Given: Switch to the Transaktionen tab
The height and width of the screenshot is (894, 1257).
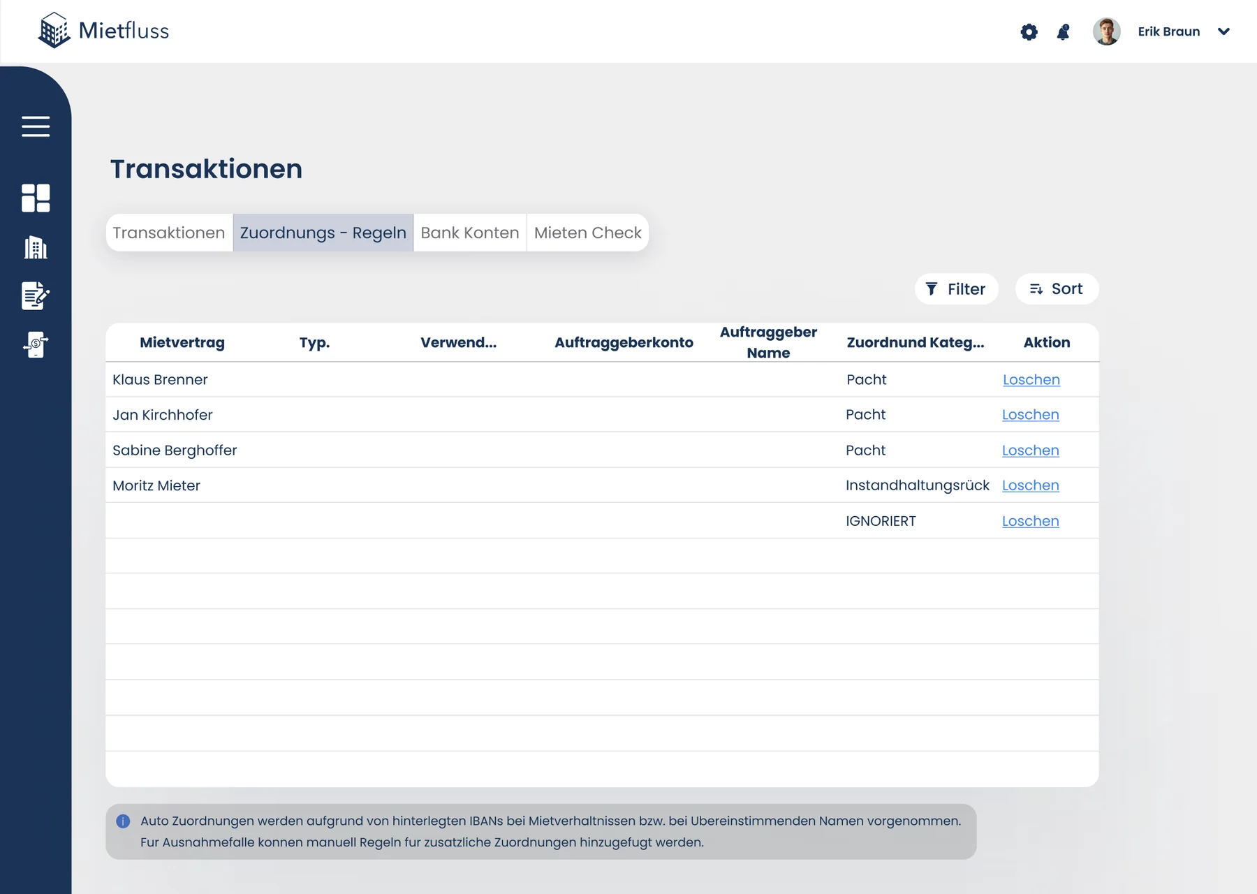Looking at the screenshot, I should tap(169, 233).
